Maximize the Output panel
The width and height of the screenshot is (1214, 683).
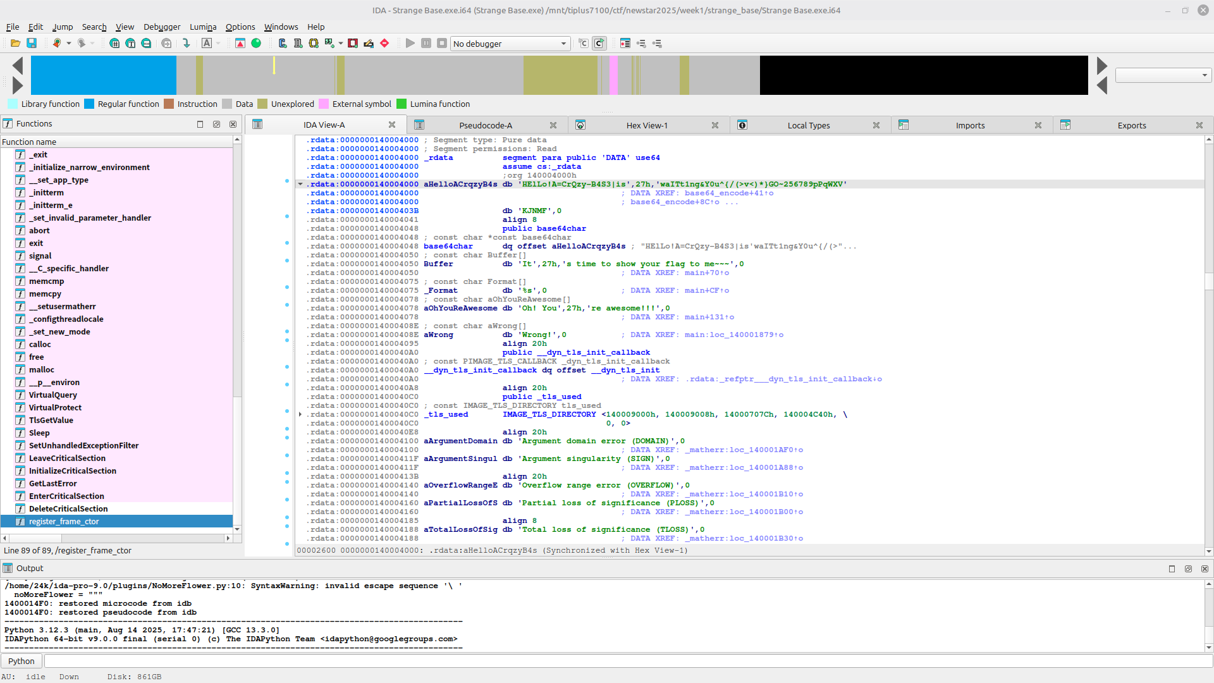coord(1172,569)
